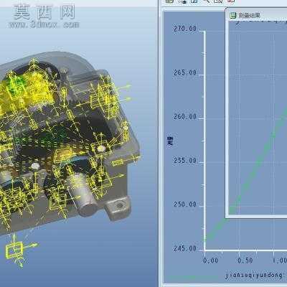Viewport: 287px width, 287px height.
Task: Click the 270.00 y-axis label
Action: coord(185,29)
